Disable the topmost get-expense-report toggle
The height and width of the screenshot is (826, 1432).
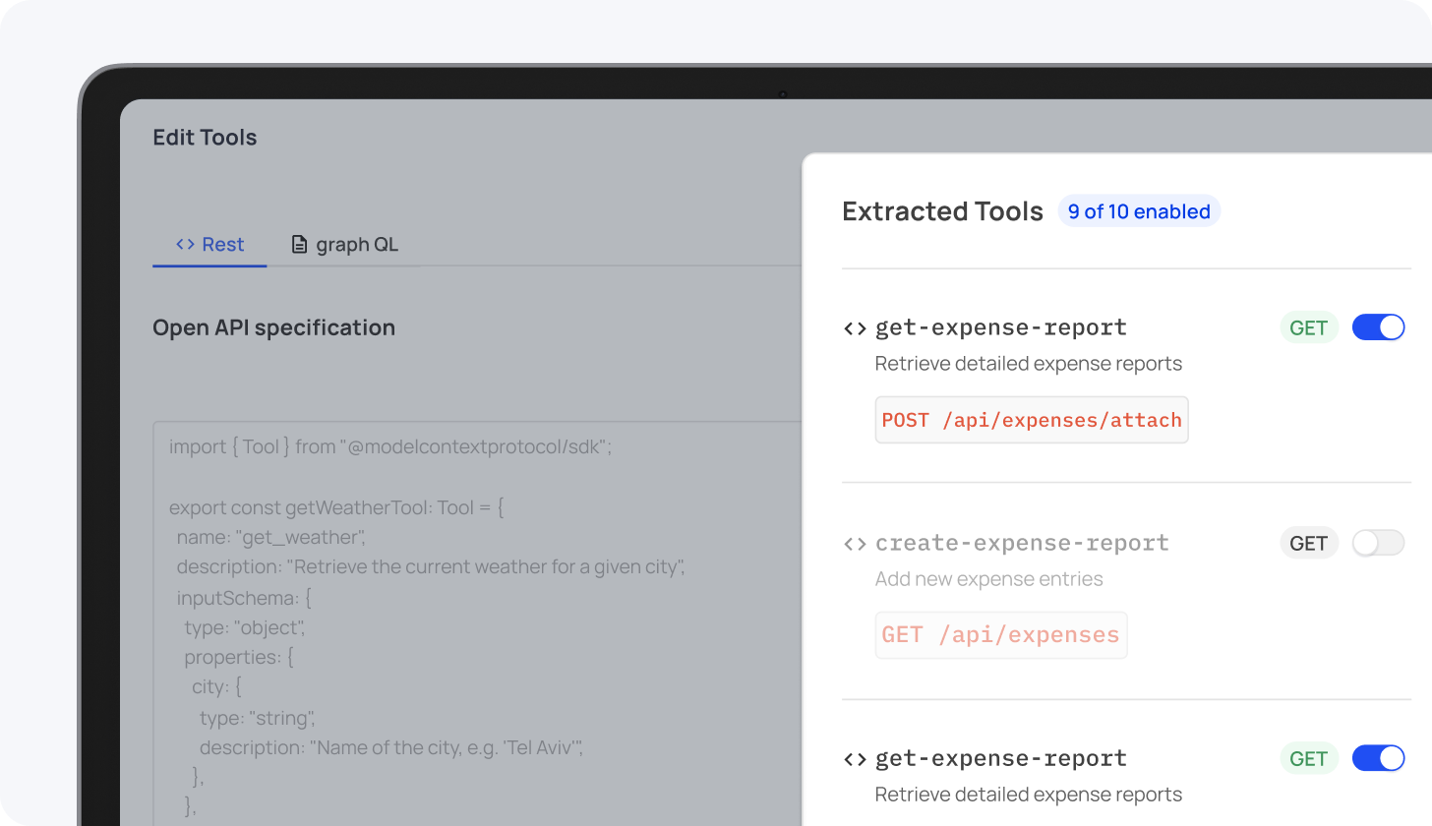pyautogui.click(x=1378, y=327)
